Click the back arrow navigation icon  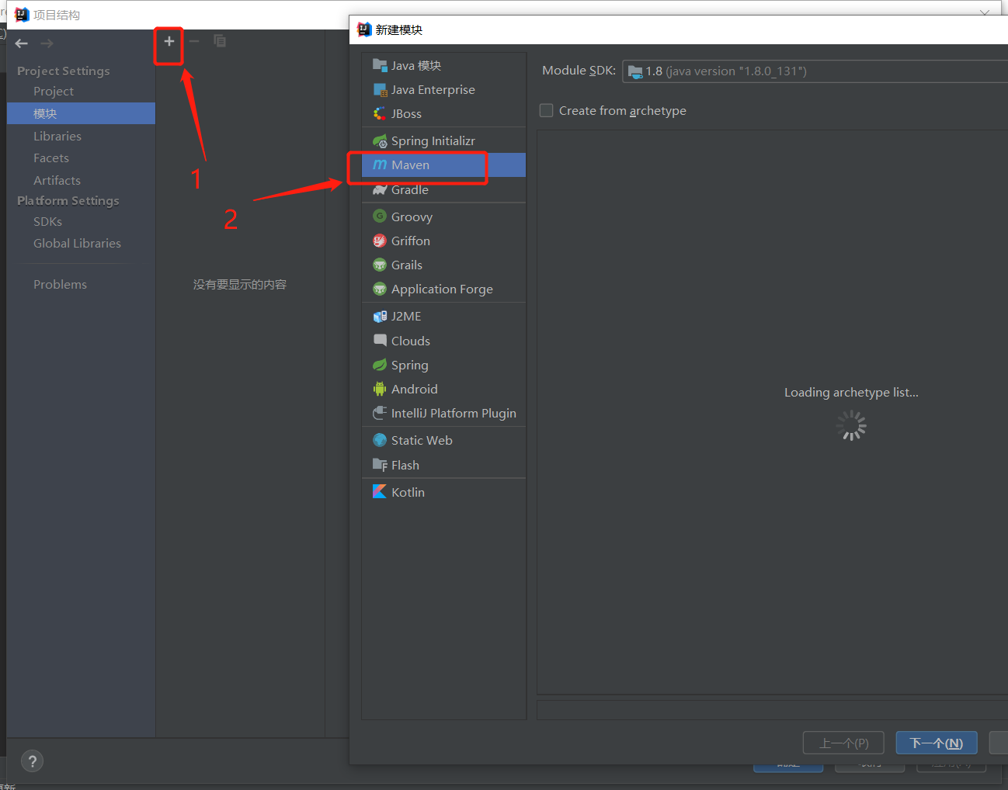(22, 43)
